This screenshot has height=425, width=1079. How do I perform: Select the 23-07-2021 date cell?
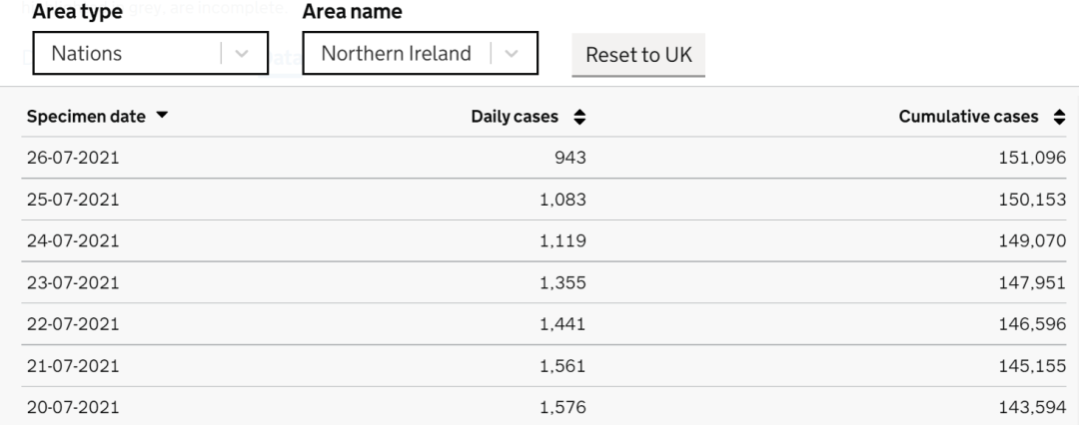point(73,281)
